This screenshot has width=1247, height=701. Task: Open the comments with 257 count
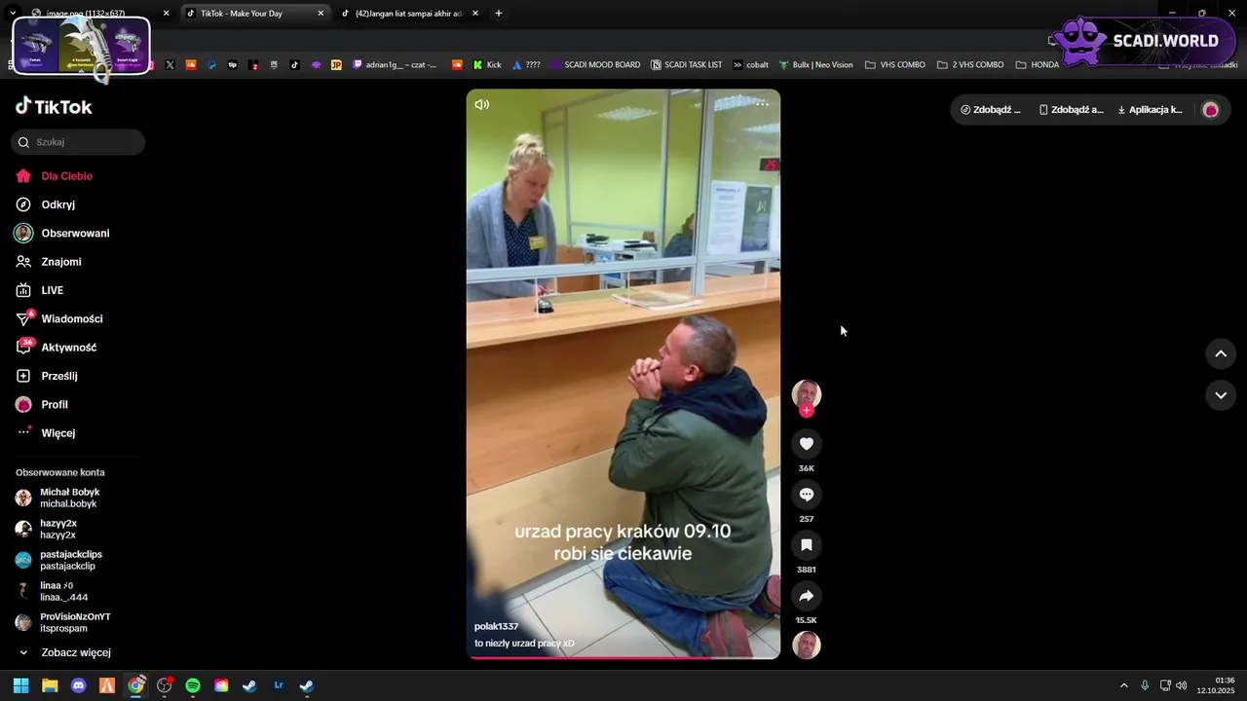[807, 495]
